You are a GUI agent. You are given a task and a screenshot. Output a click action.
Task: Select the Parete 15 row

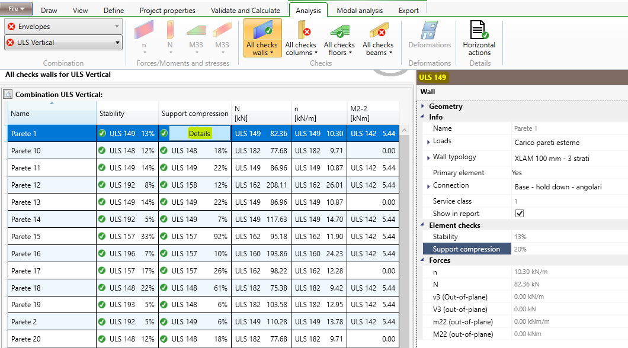pyautogui.click(x=203, y=236)
